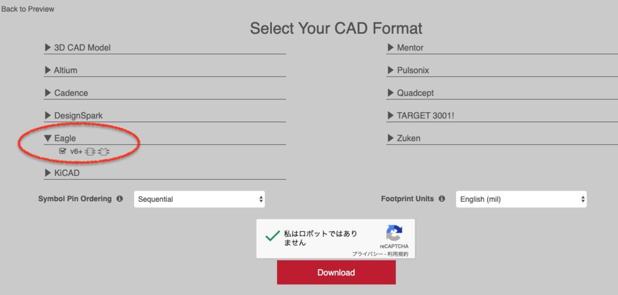Open the Symbol Pin Ordering dropdown
This screenshot has height=295, width=618.
coord(200,199)
